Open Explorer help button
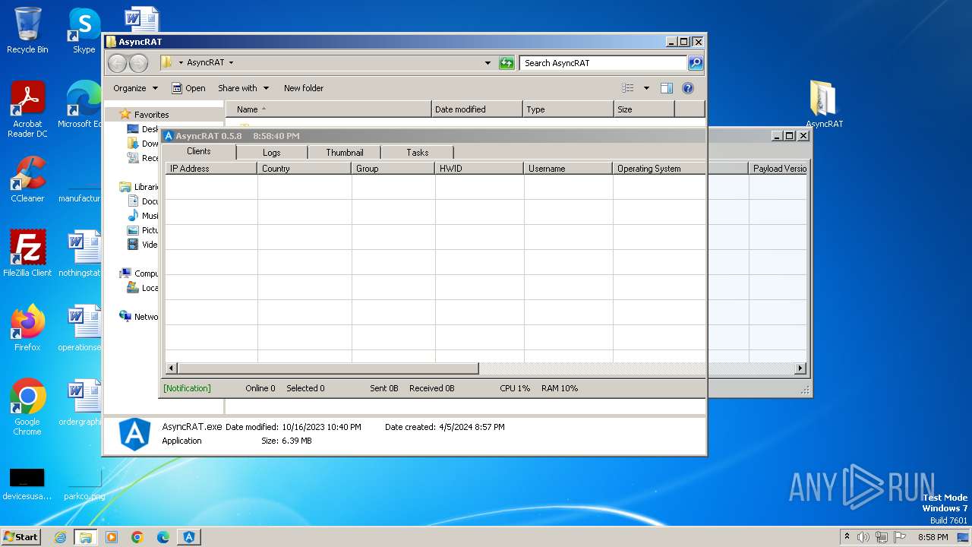 [688, 88]
